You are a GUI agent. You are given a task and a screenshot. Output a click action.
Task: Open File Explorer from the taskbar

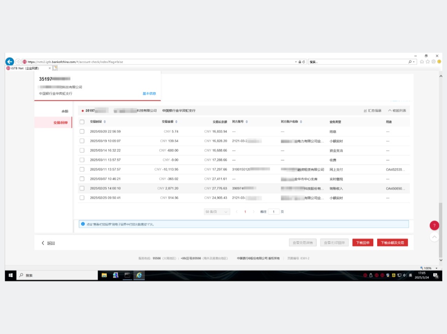click(x=104, y=275)
